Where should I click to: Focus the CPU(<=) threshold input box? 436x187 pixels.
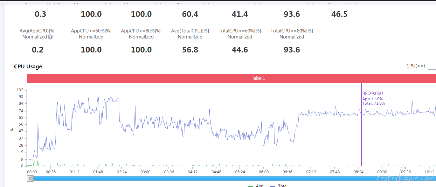[x=432, y=66]
